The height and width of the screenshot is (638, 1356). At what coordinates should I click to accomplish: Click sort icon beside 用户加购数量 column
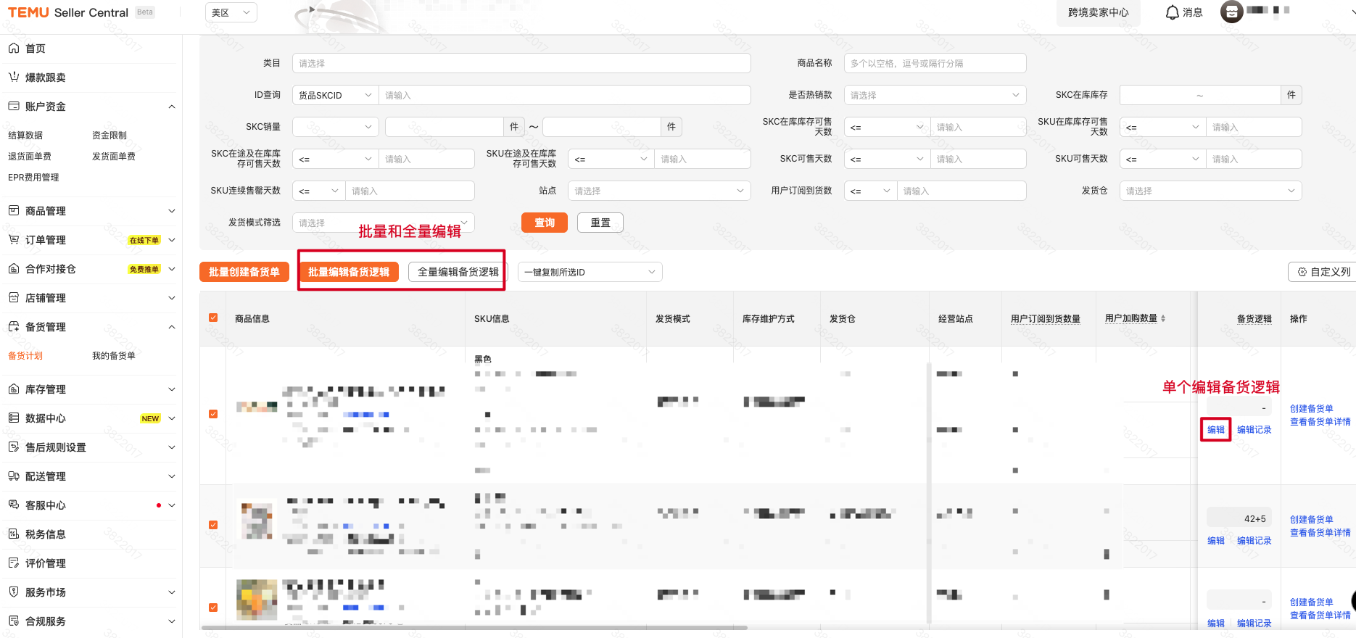1163,318
